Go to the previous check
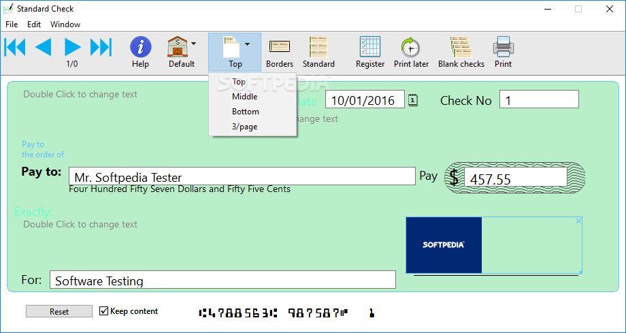 (43, 47)
